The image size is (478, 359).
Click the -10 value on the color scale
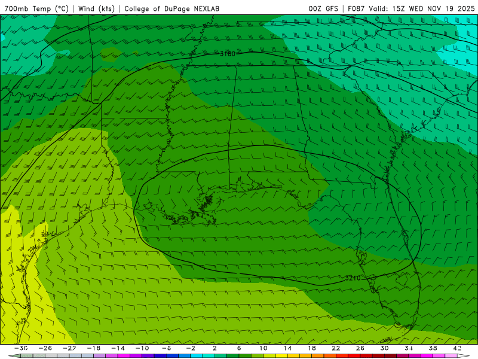point(142,348)
